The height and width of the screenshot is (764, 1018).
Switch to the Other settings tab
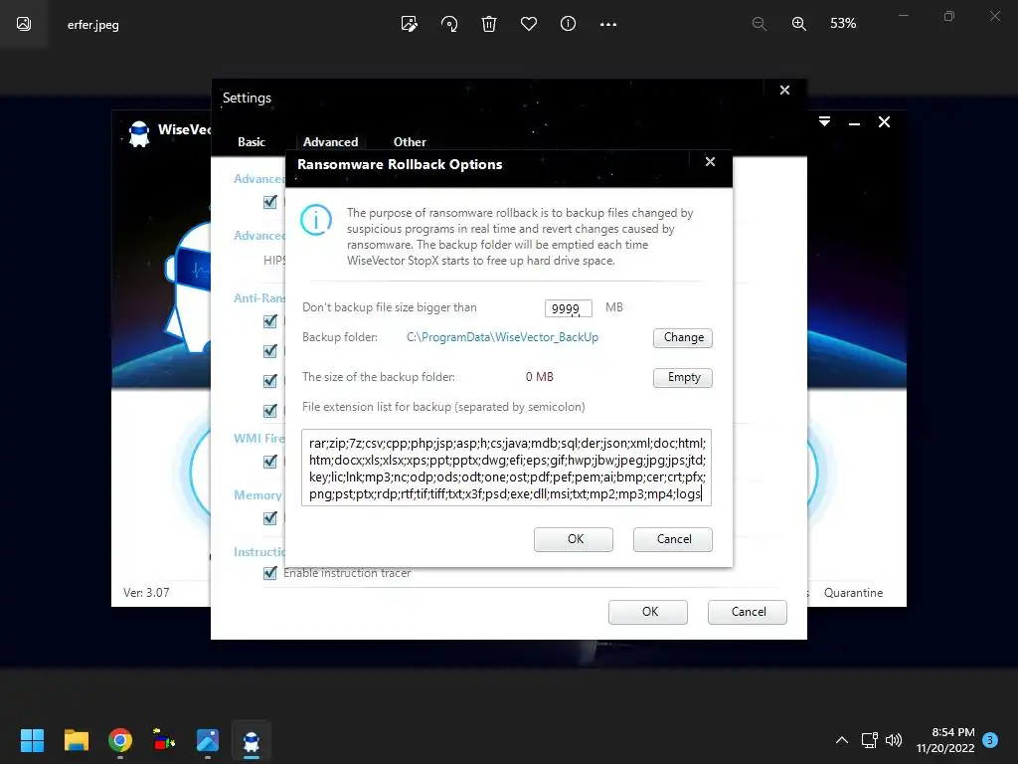410,141
